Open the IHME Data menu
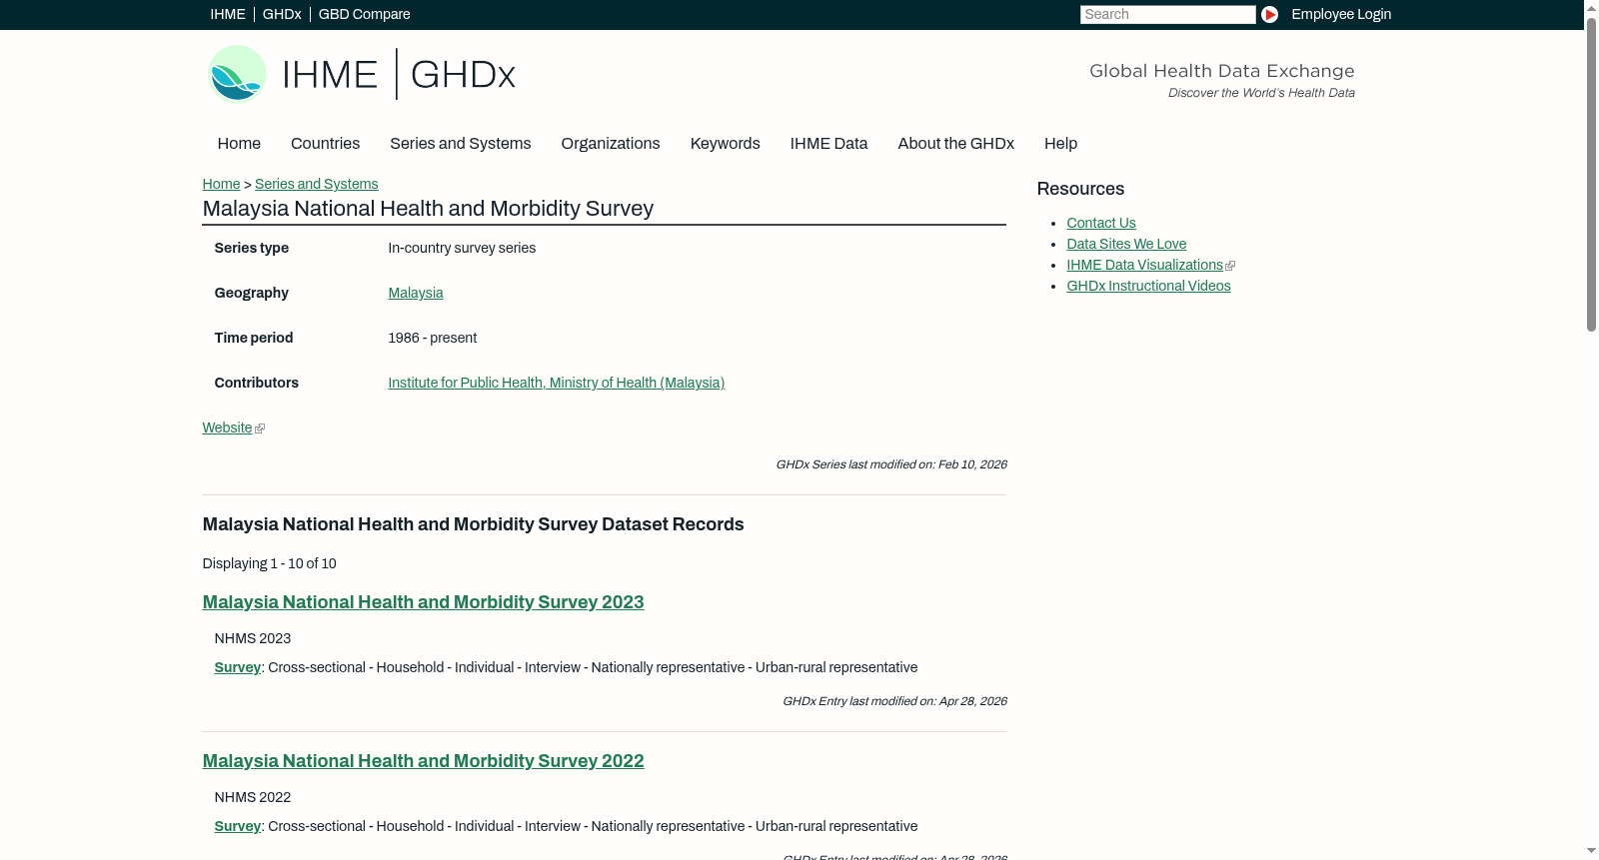 (828, 144)
